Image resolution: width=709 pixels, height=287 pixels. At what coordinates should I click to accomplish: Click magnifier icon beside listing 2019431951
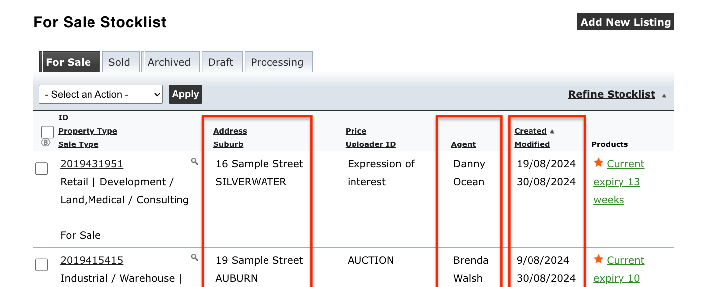[x=195, y=161]
